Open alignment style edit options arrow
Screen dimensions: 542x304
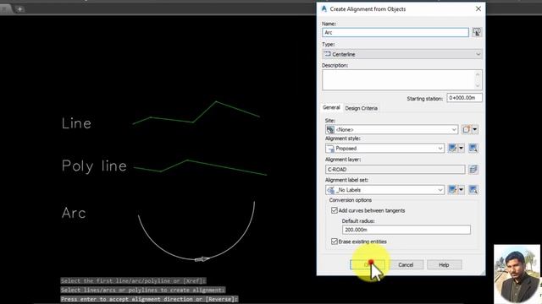461,149
